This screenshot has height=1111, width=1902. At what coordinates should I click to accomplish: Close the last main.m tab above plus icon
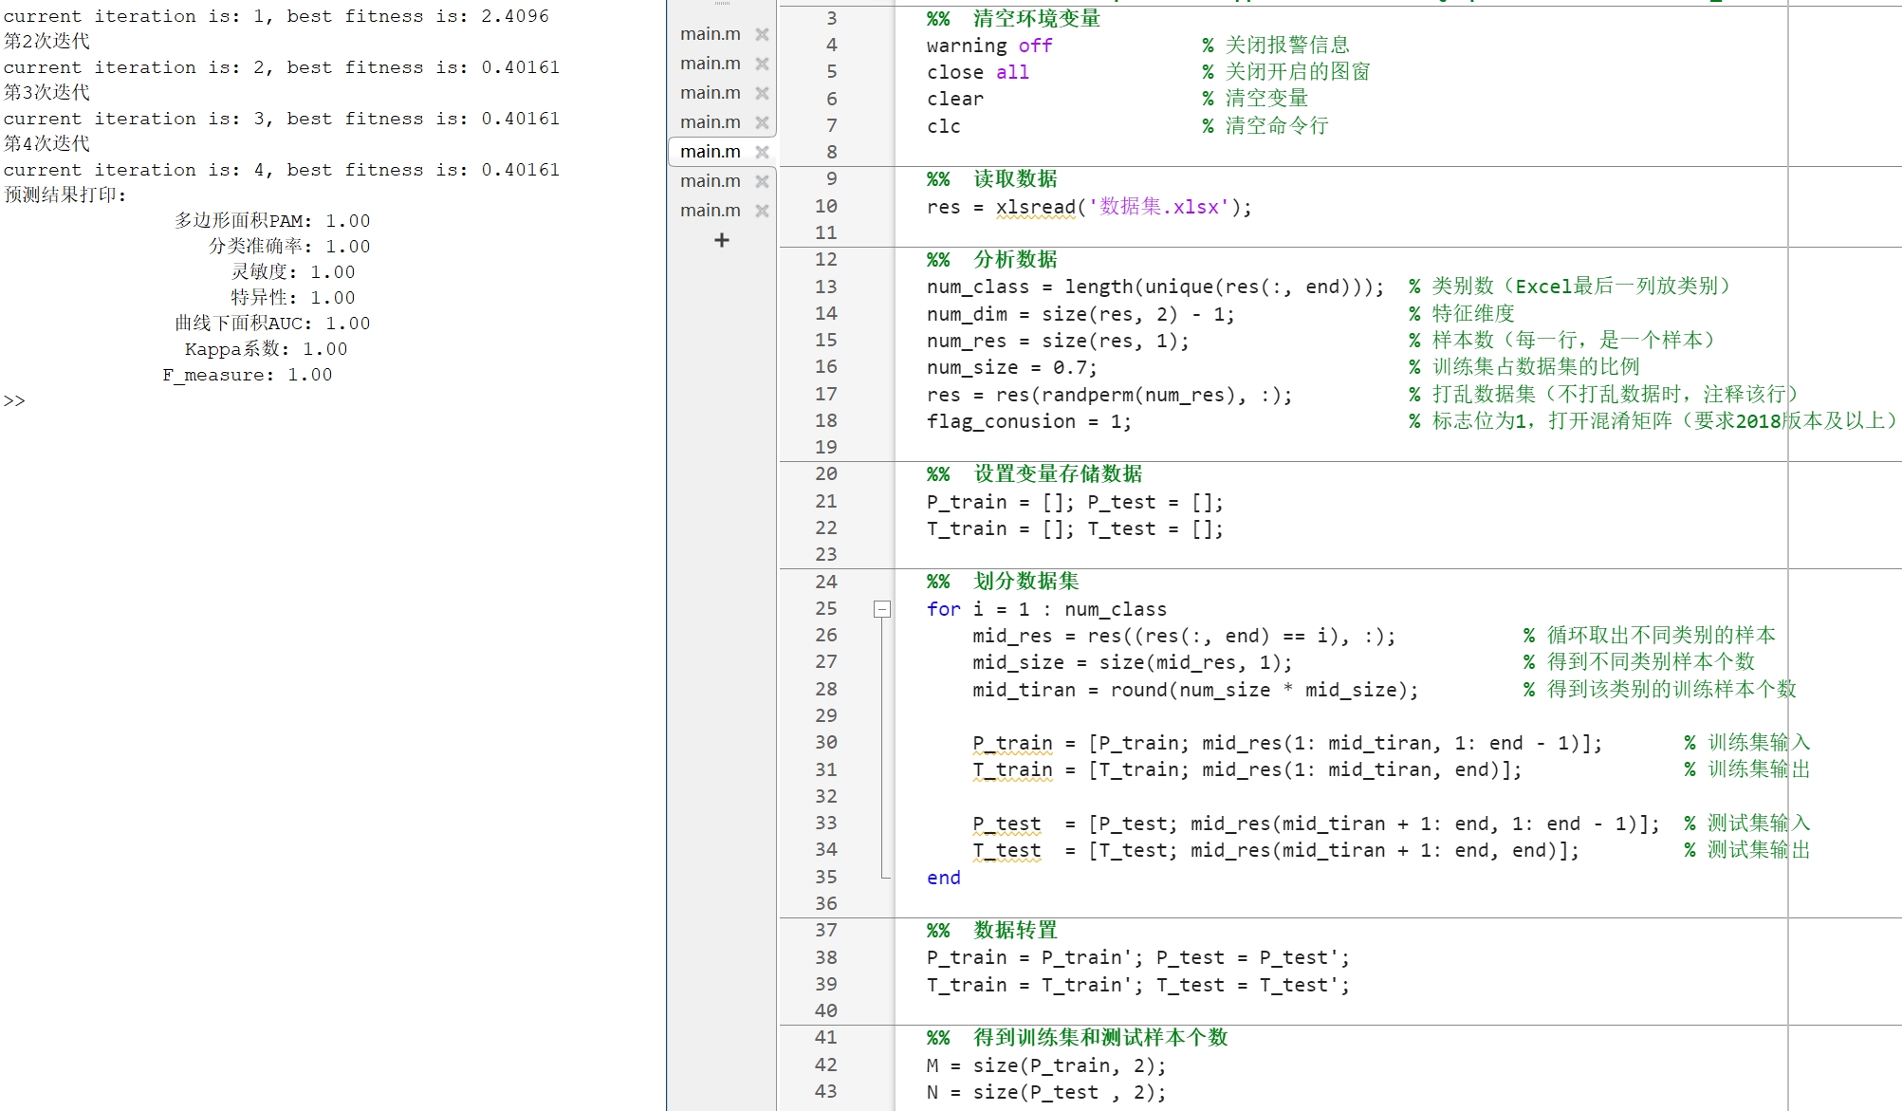(x=761, y=211)
